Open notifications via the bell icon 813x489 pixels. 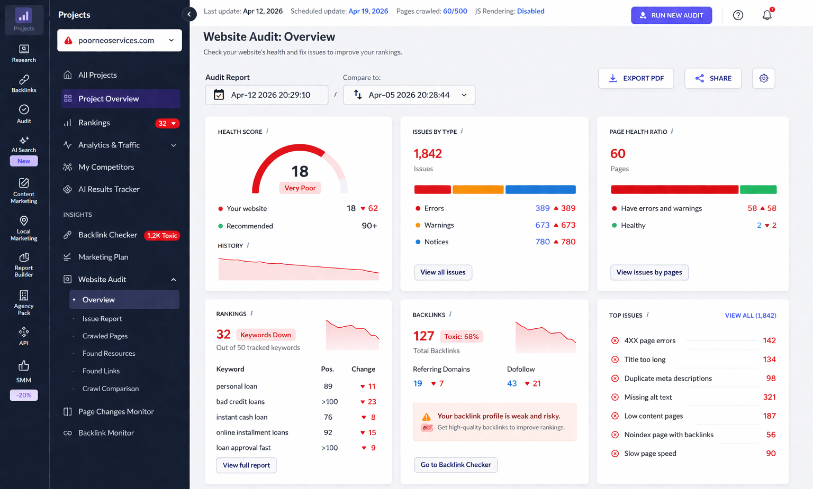pos(767,15)
